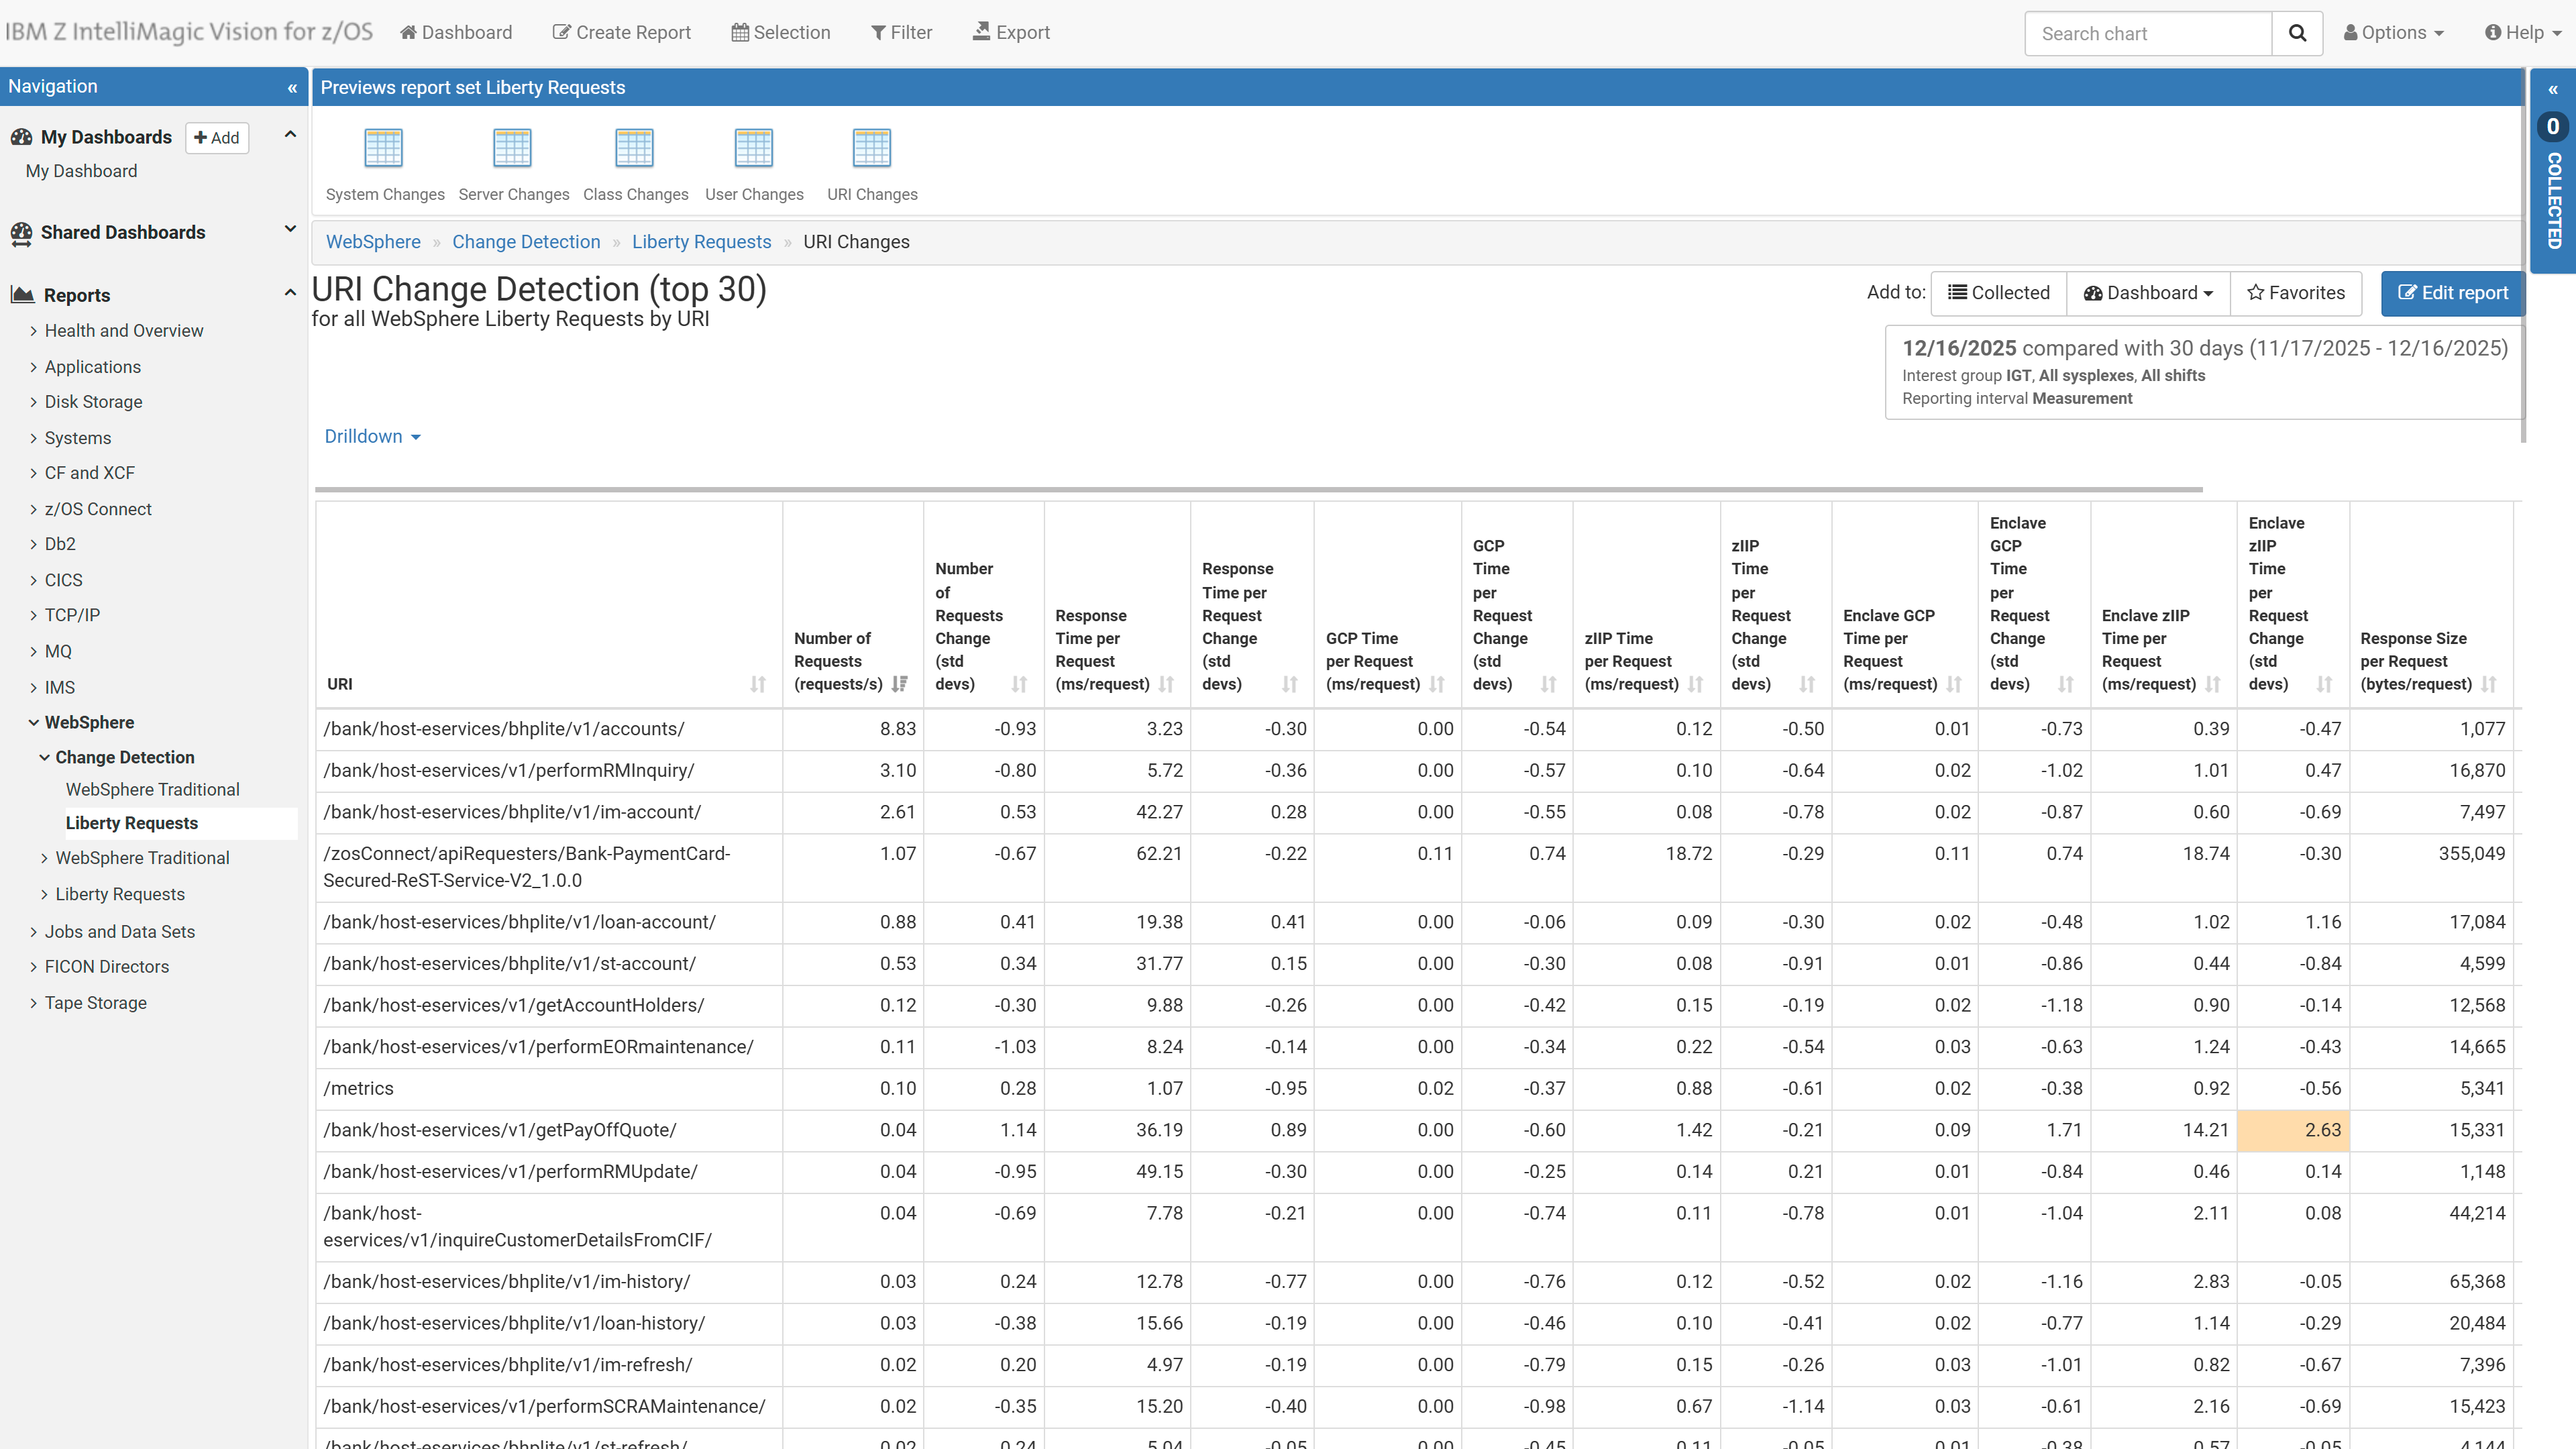Image resolution: width=2576 pixels, height=1449 pixels.
Task: Add report to Collected
Action: click(x=1998, y=293)
